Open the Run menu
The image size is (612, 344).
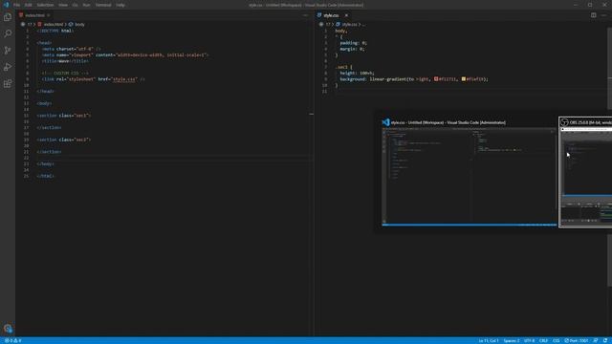coord(86,5)
